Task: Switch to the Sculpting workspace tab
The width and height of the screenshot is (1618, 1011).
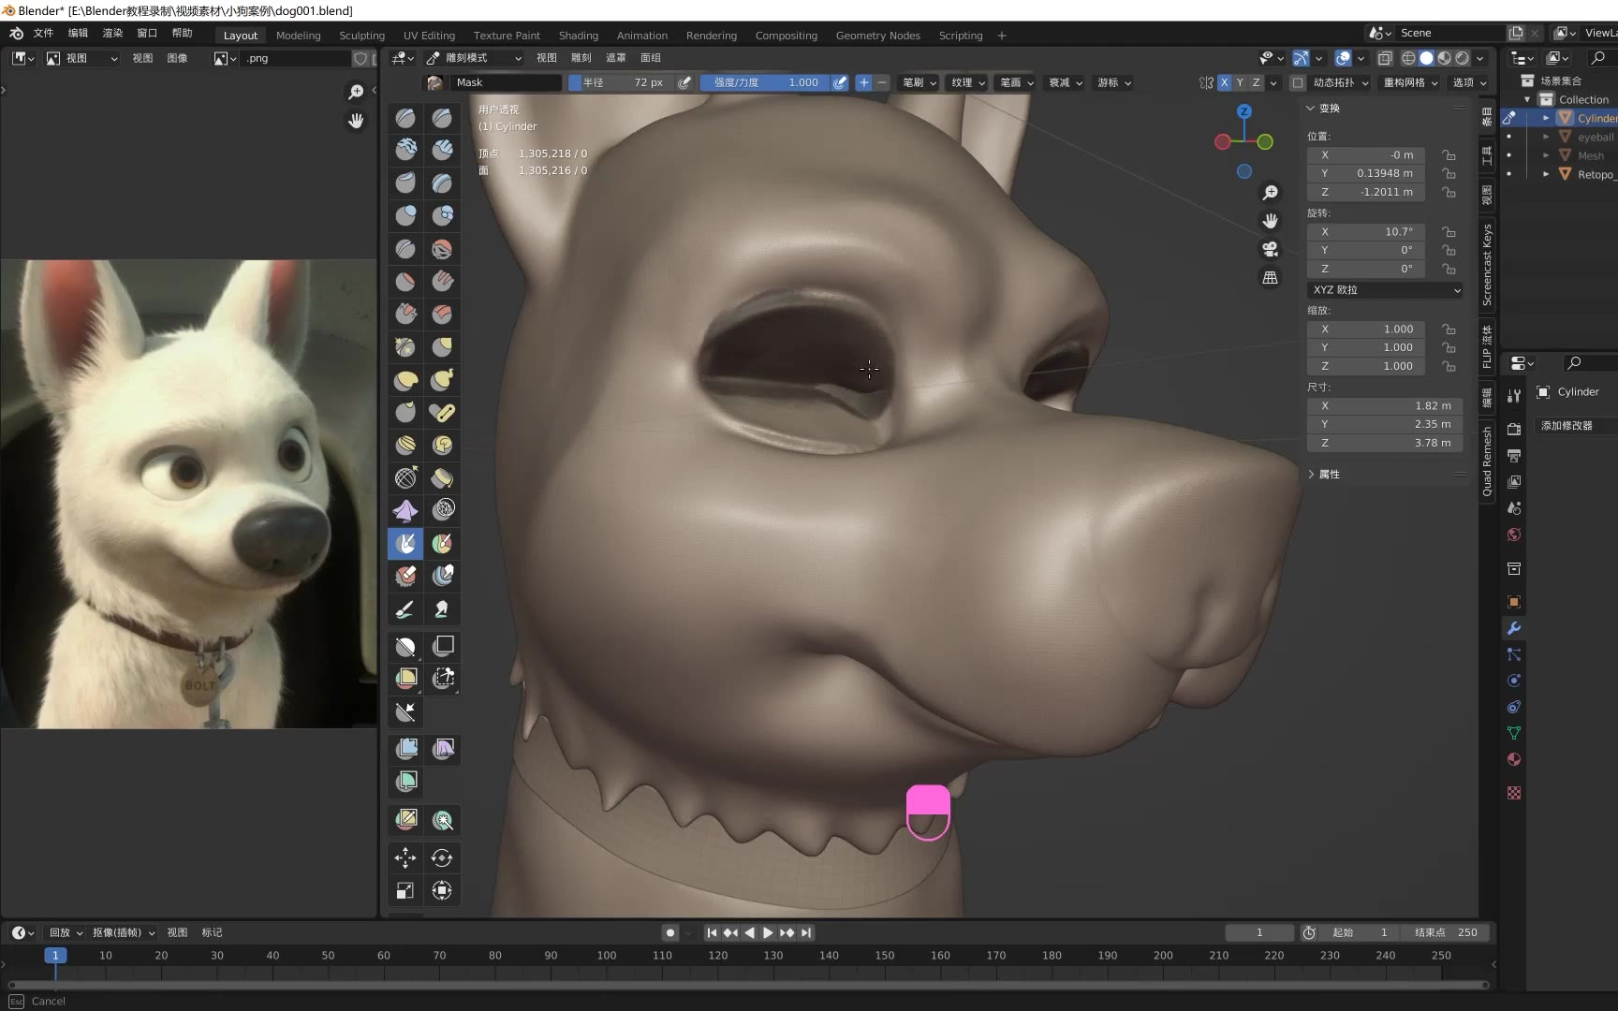Action: [361, 36]
